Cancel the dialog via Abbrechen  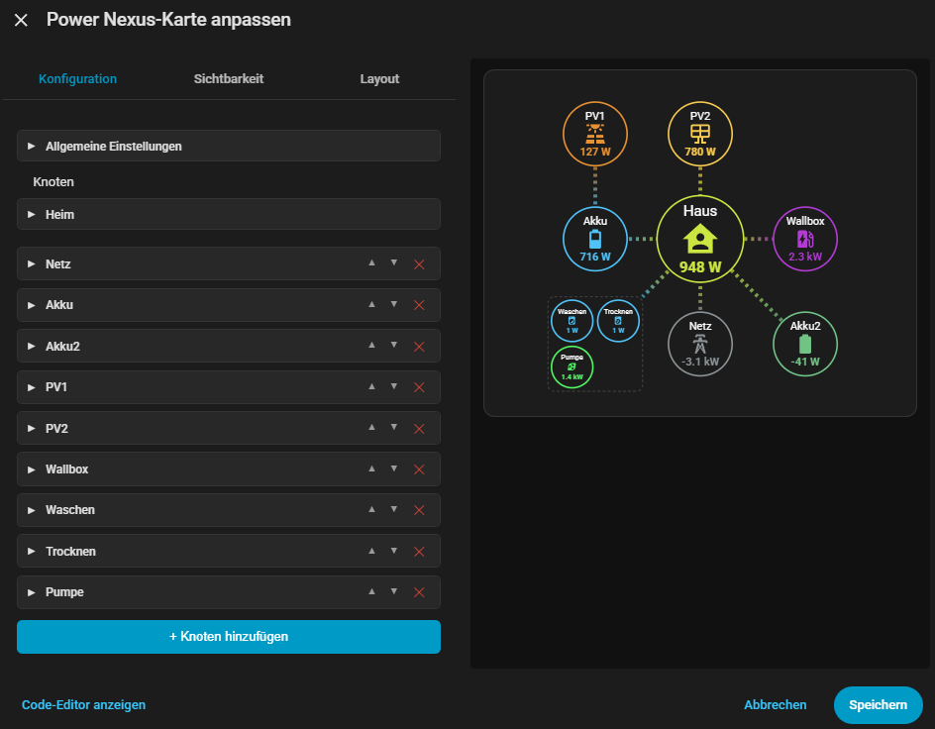[776, 704]
